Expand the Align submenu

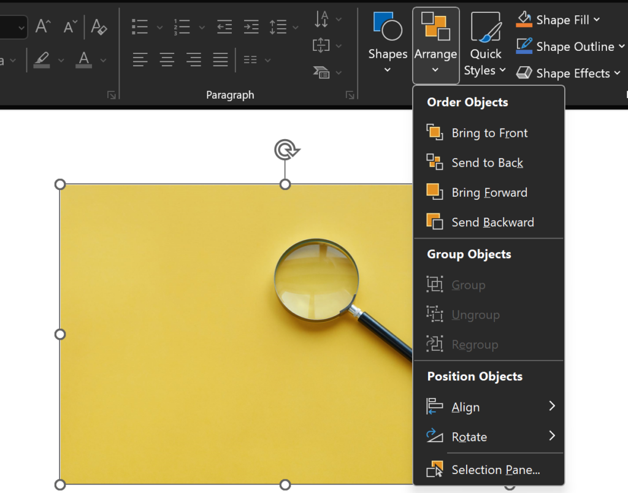[466, 407]
